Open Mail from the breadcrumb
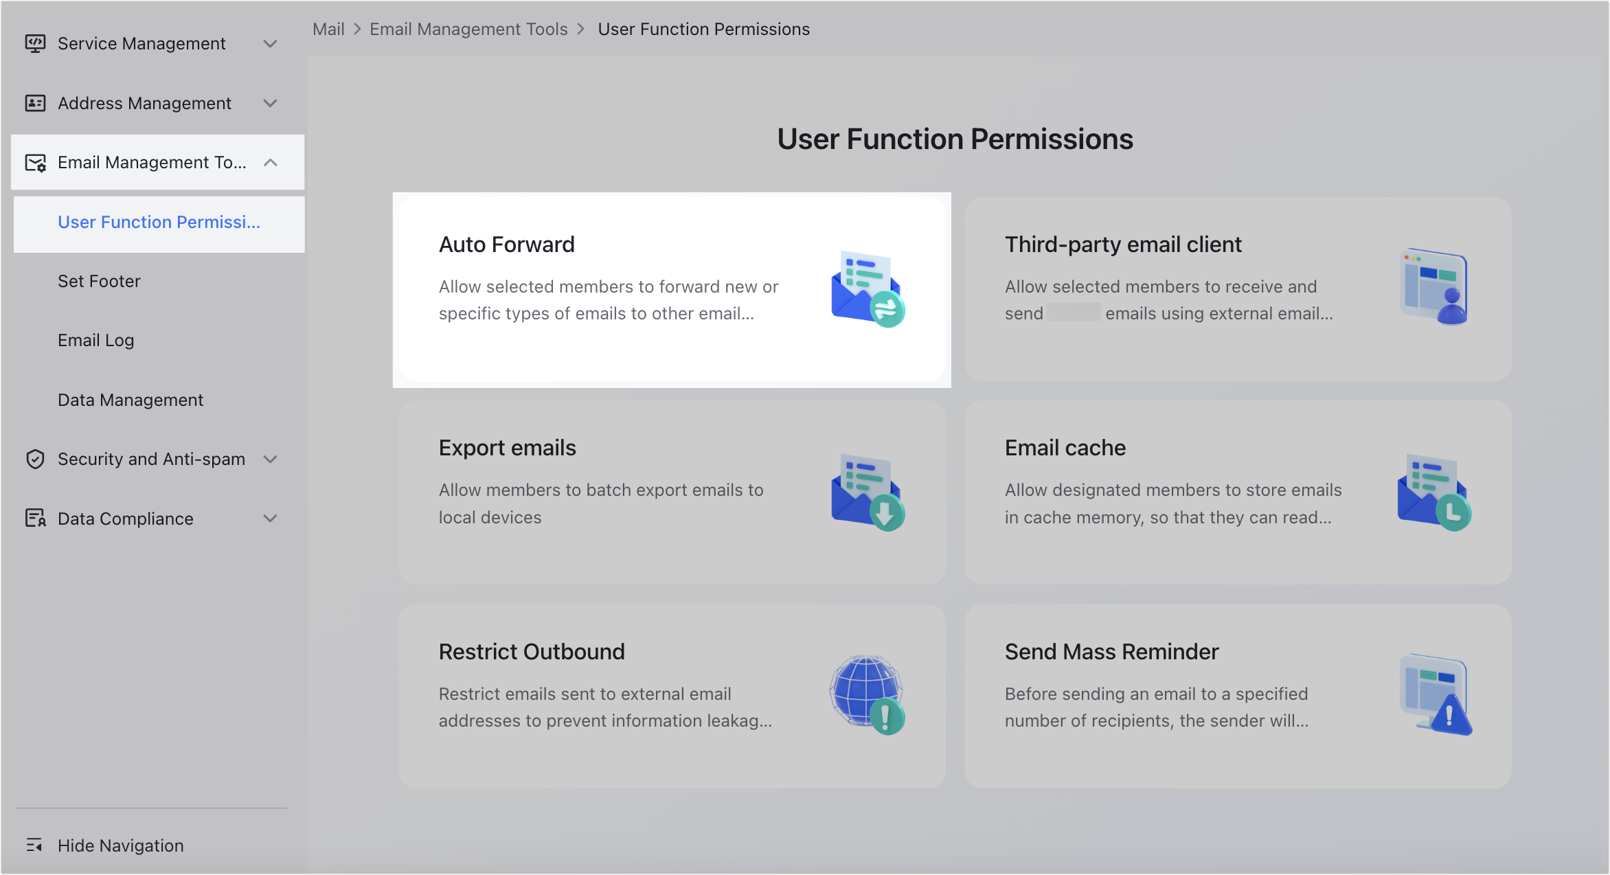The image size is (1610, 875). (328, 29)
